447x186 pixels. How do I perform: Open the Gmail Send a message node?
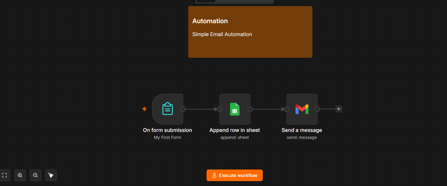pyautogui.click(x=302, y=109)
